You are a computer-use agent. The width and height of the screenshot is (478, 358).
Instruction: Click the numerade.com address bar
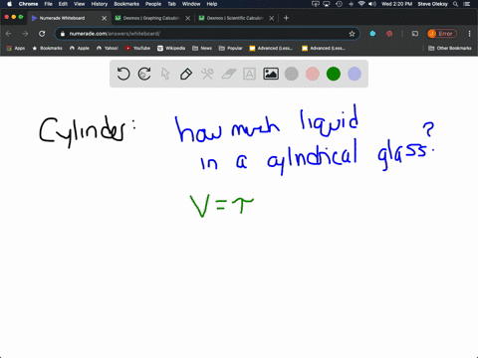click(206, 34)
